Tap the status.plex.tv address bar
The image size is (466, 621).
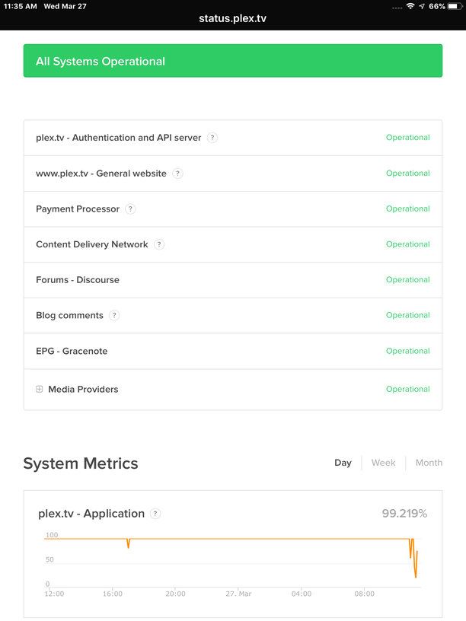click(233, 18)
